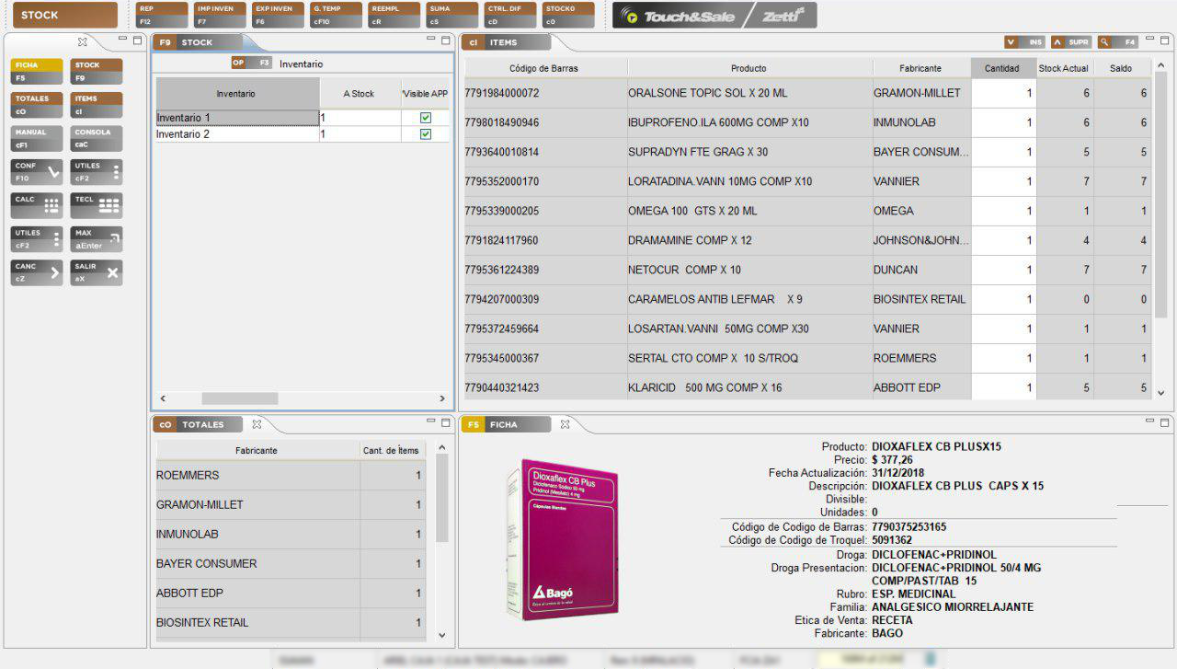The image size is (1177, 669).
Task: Click the REP F12 toolbar button
Action: 161,15
